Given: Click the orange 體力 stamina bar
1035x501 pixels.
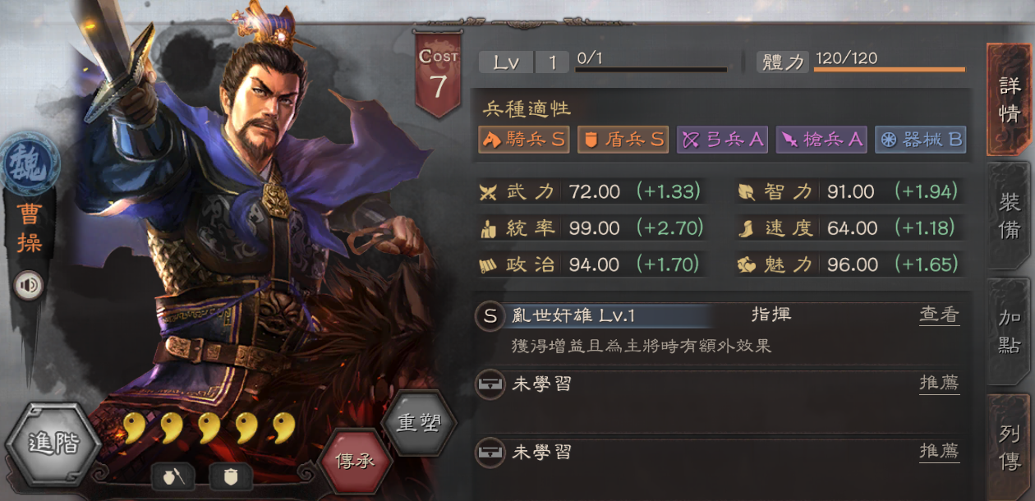Looking at the screenshot, I should 890,69.
